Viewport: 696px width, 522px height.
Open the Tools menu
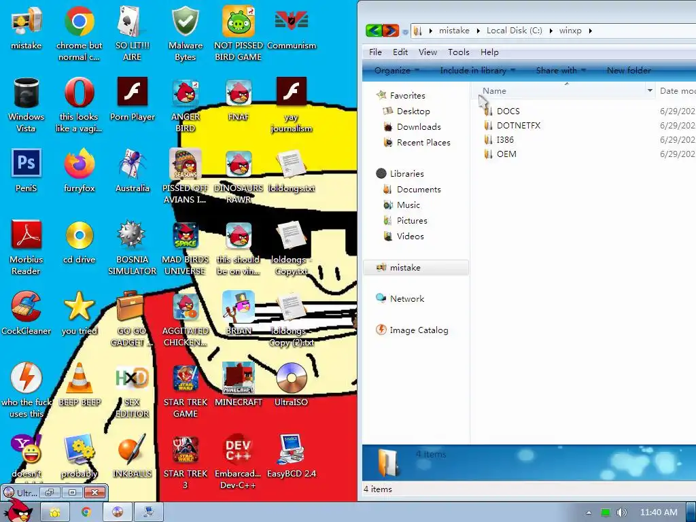coord(459,52)
